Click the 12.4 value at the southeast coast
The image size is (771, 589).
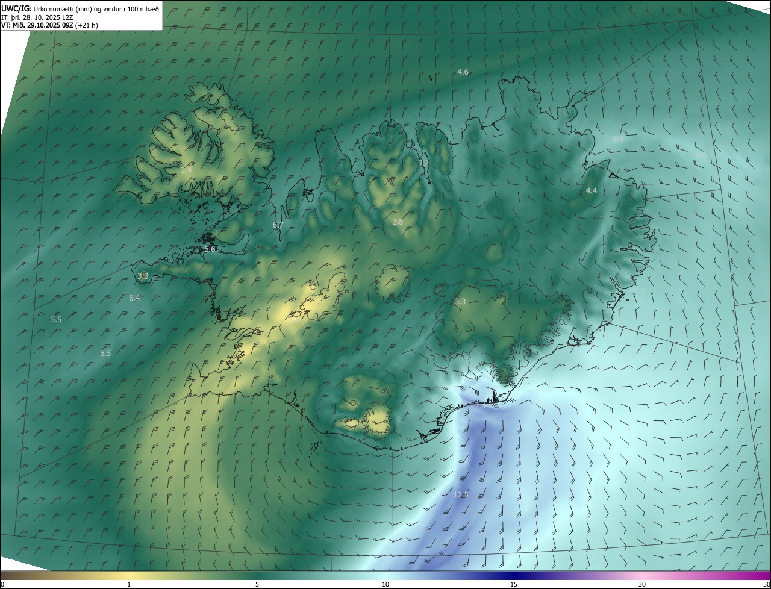[478, 406]
